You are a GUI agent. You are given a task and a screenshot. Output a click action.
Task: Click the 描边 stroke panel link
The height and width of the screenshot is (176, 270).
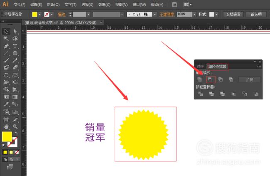coord(61,15)
